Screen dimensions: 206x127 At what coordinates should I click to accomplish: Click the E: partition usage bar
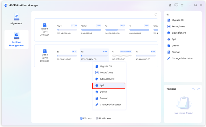tap(67, 55)
